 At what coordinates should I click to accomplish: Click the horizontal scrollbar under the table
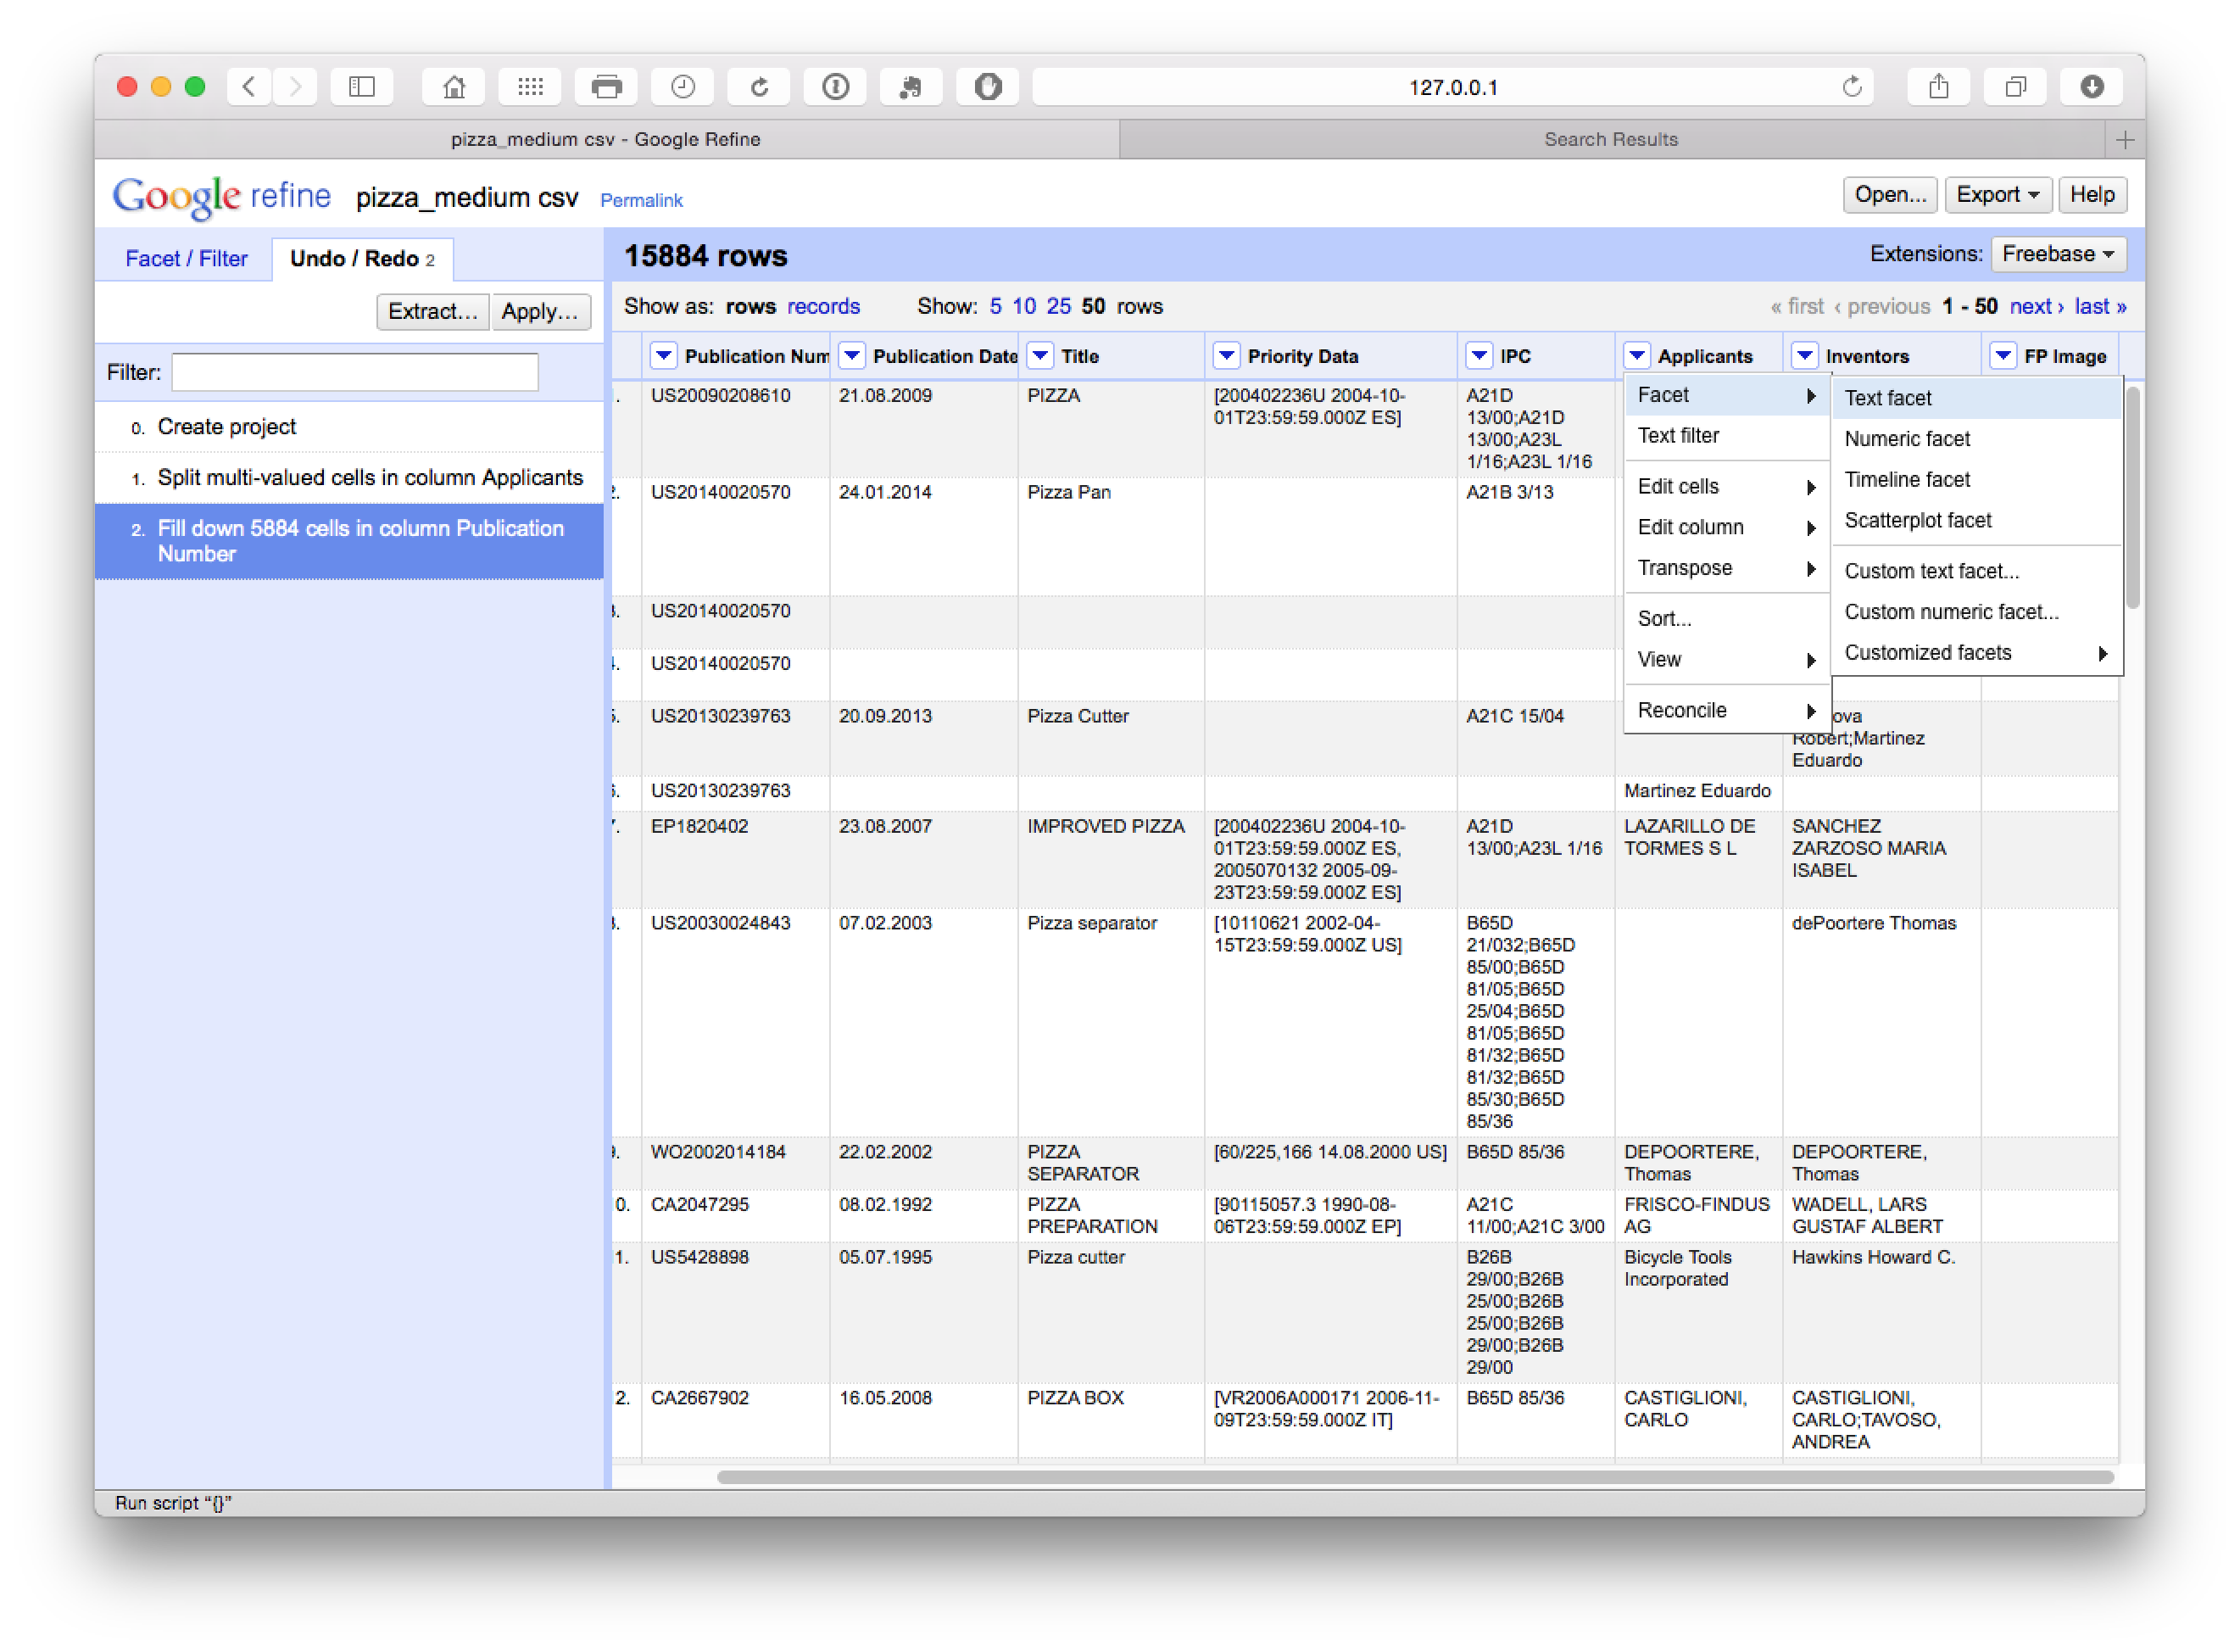pos(1414,1477)
